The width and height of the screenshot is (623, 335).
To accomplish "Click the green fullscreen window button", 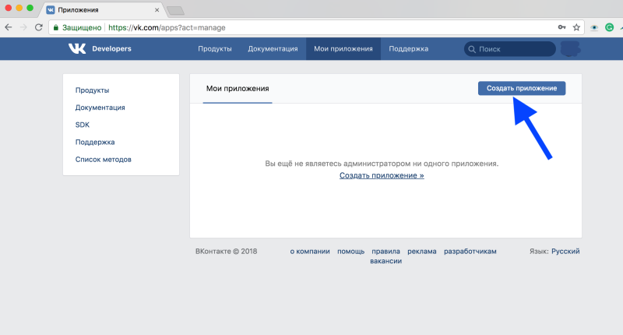I will [x=30, y=8].
